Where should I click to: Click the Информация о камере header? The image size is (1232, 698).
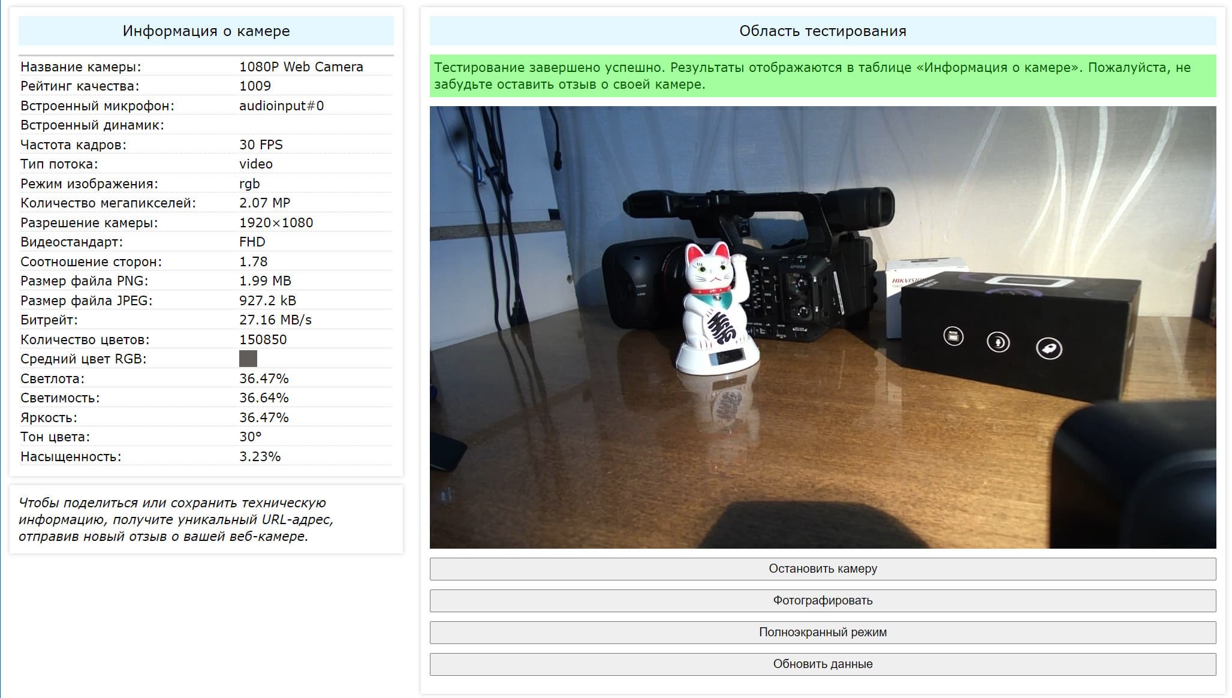[206, 31]
